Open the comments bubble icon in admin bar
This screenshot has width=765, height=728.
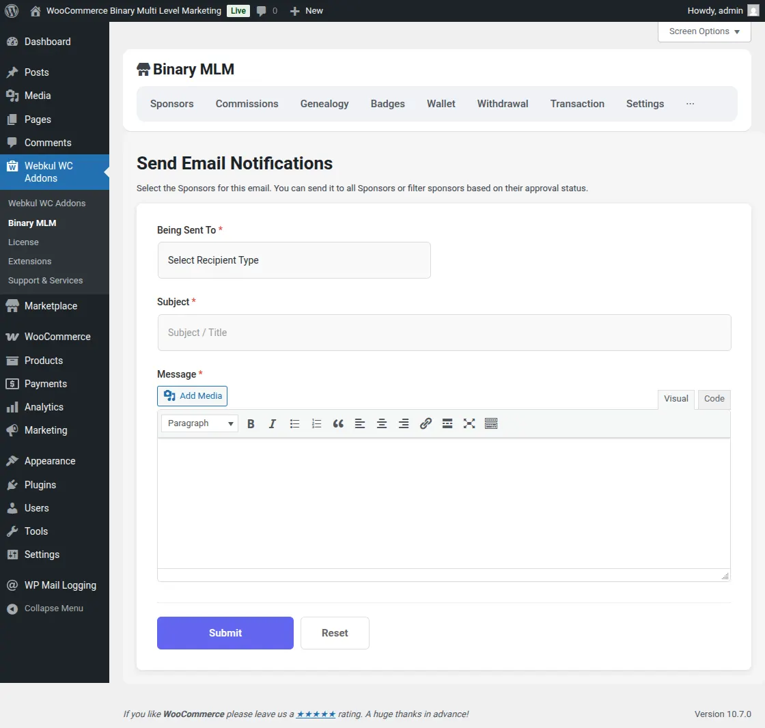262,11
